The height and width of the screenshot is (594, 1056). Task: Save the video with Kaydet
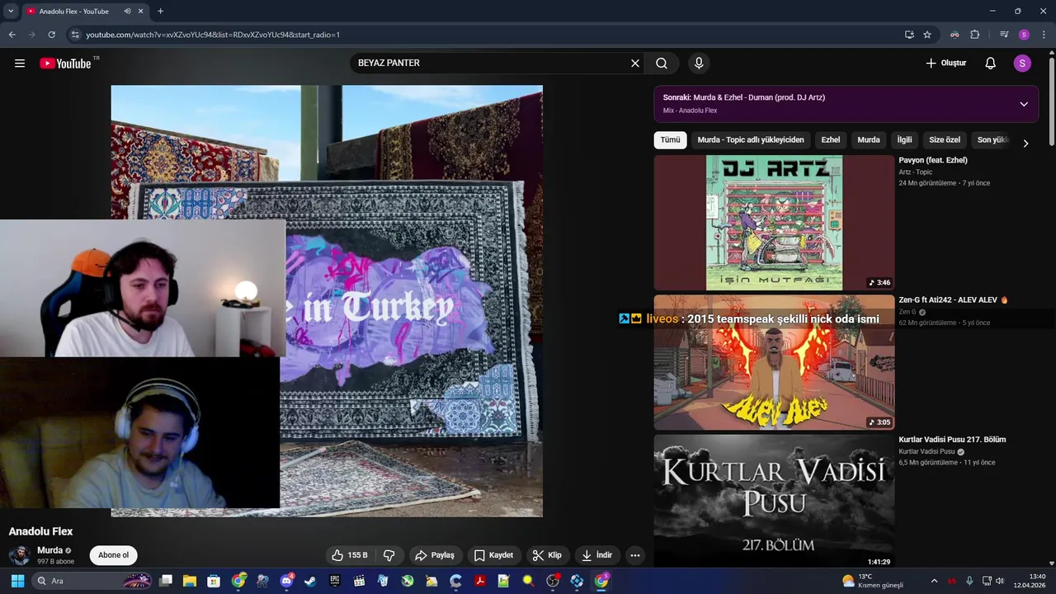click(x=494, y=555)
